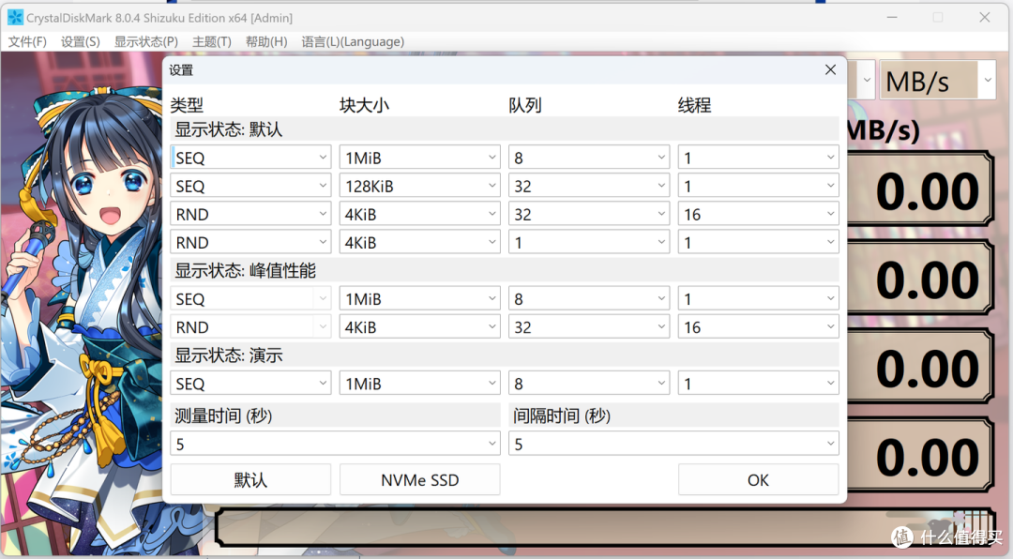Open the thread 1 dropdown in first default row
Image resolution: width=1013 pixels, height=559 pixels.
[x=759, y=158]
